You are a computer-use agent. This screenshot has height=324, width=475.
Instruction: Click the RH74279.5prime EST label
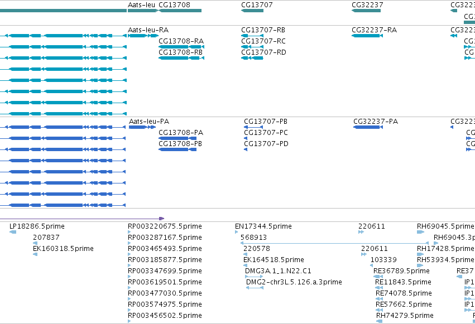point(405,316)
